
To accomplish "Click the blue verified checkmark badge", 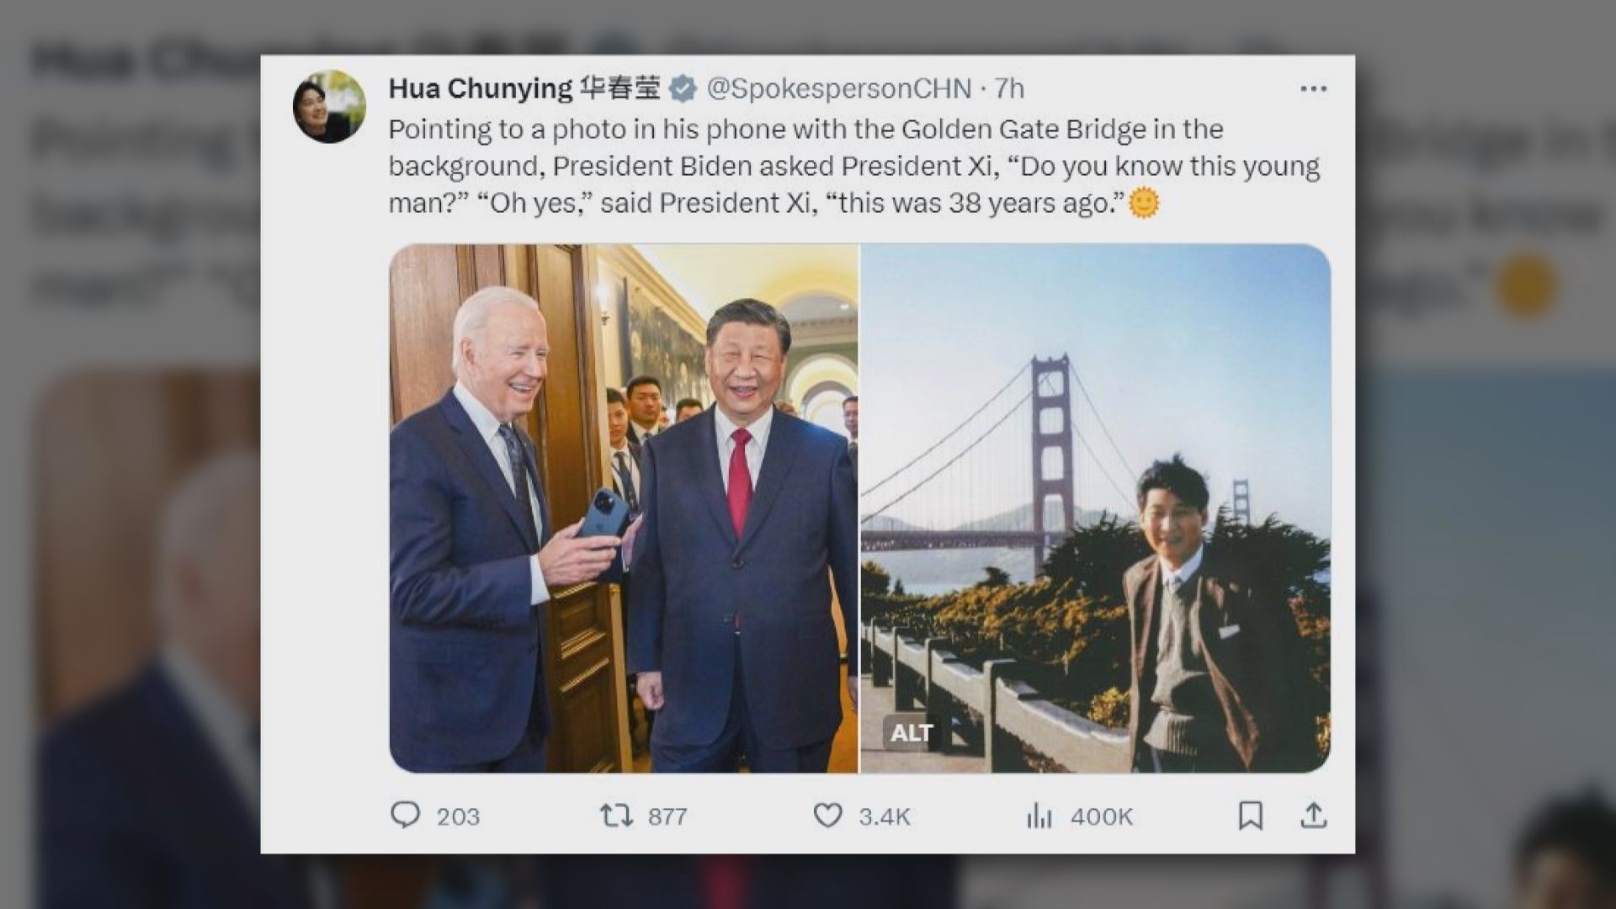I will [683, 88].
